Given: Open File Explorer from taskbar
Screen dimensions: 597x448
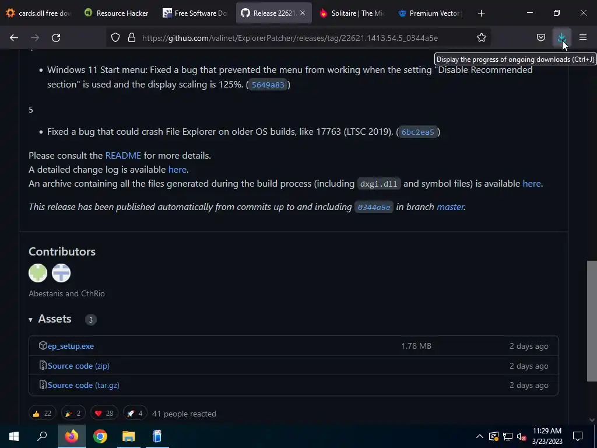Looking at the screenshot, I should pyautogui.click(x=129, y=436).
